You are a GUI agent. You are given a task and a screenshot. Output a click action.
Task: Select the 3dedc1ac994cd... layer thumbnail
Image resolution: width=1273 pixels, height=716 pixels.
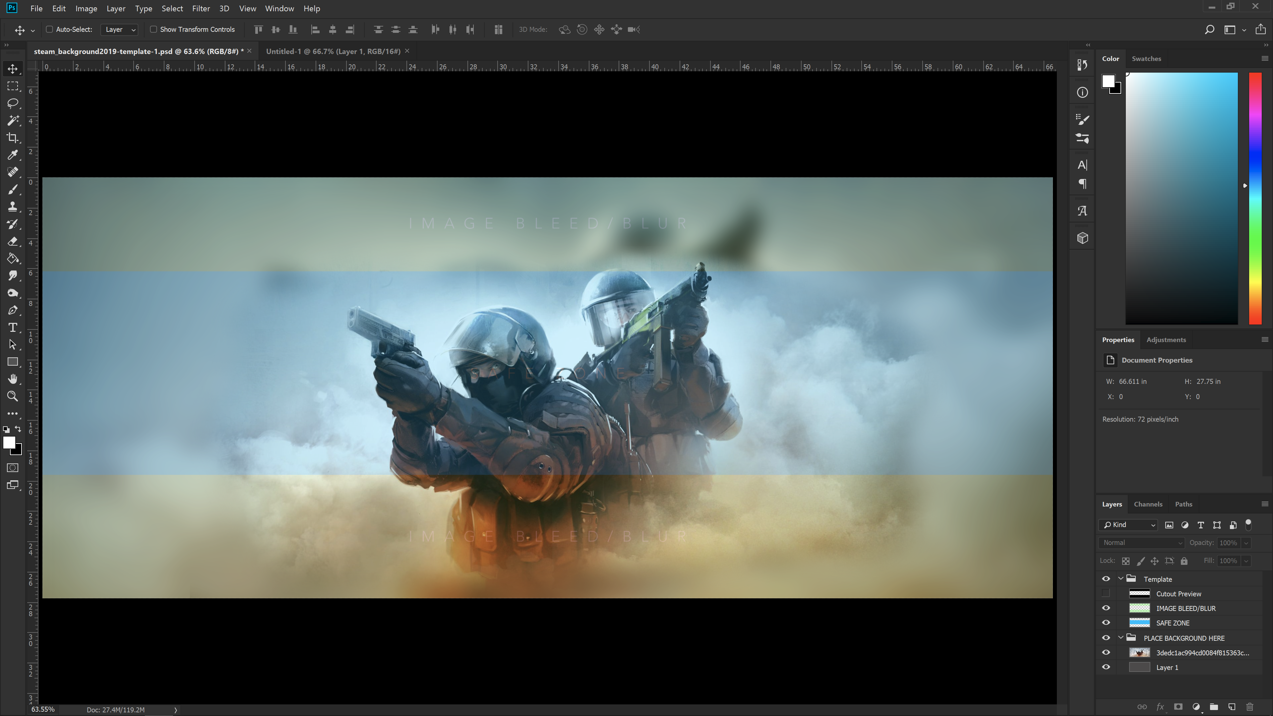(1140, 653)
